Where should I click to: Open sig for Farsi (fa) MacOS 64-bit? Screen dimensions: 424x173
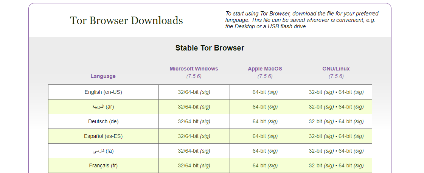pyautogui.click(x=273, y=151)
